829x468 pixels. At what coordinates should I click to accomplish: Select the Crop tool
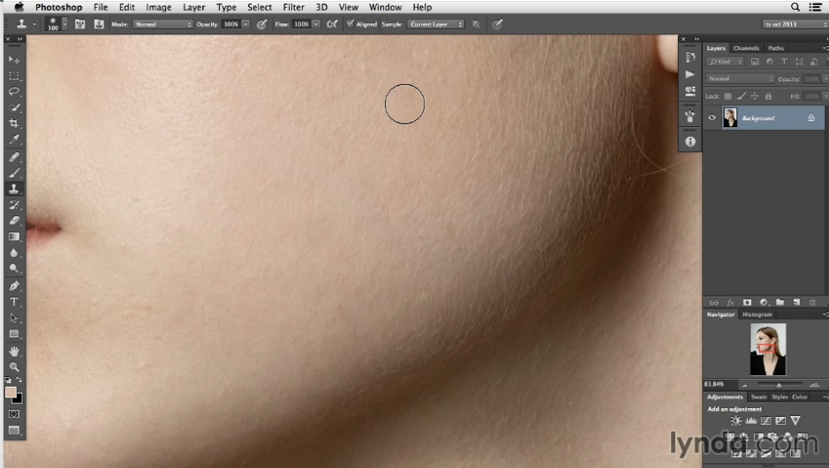(14, 124)
